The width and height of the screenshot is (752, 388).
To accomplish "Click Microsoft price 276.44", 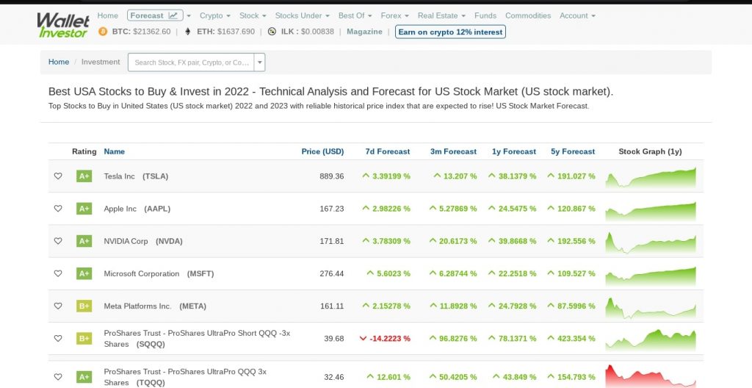I will tap(332, 273).
